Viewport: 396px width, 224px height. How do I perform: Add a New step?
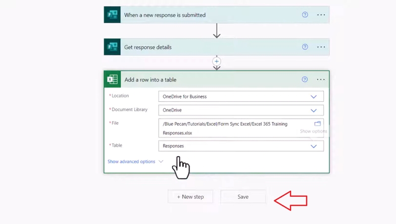[191, 197]
